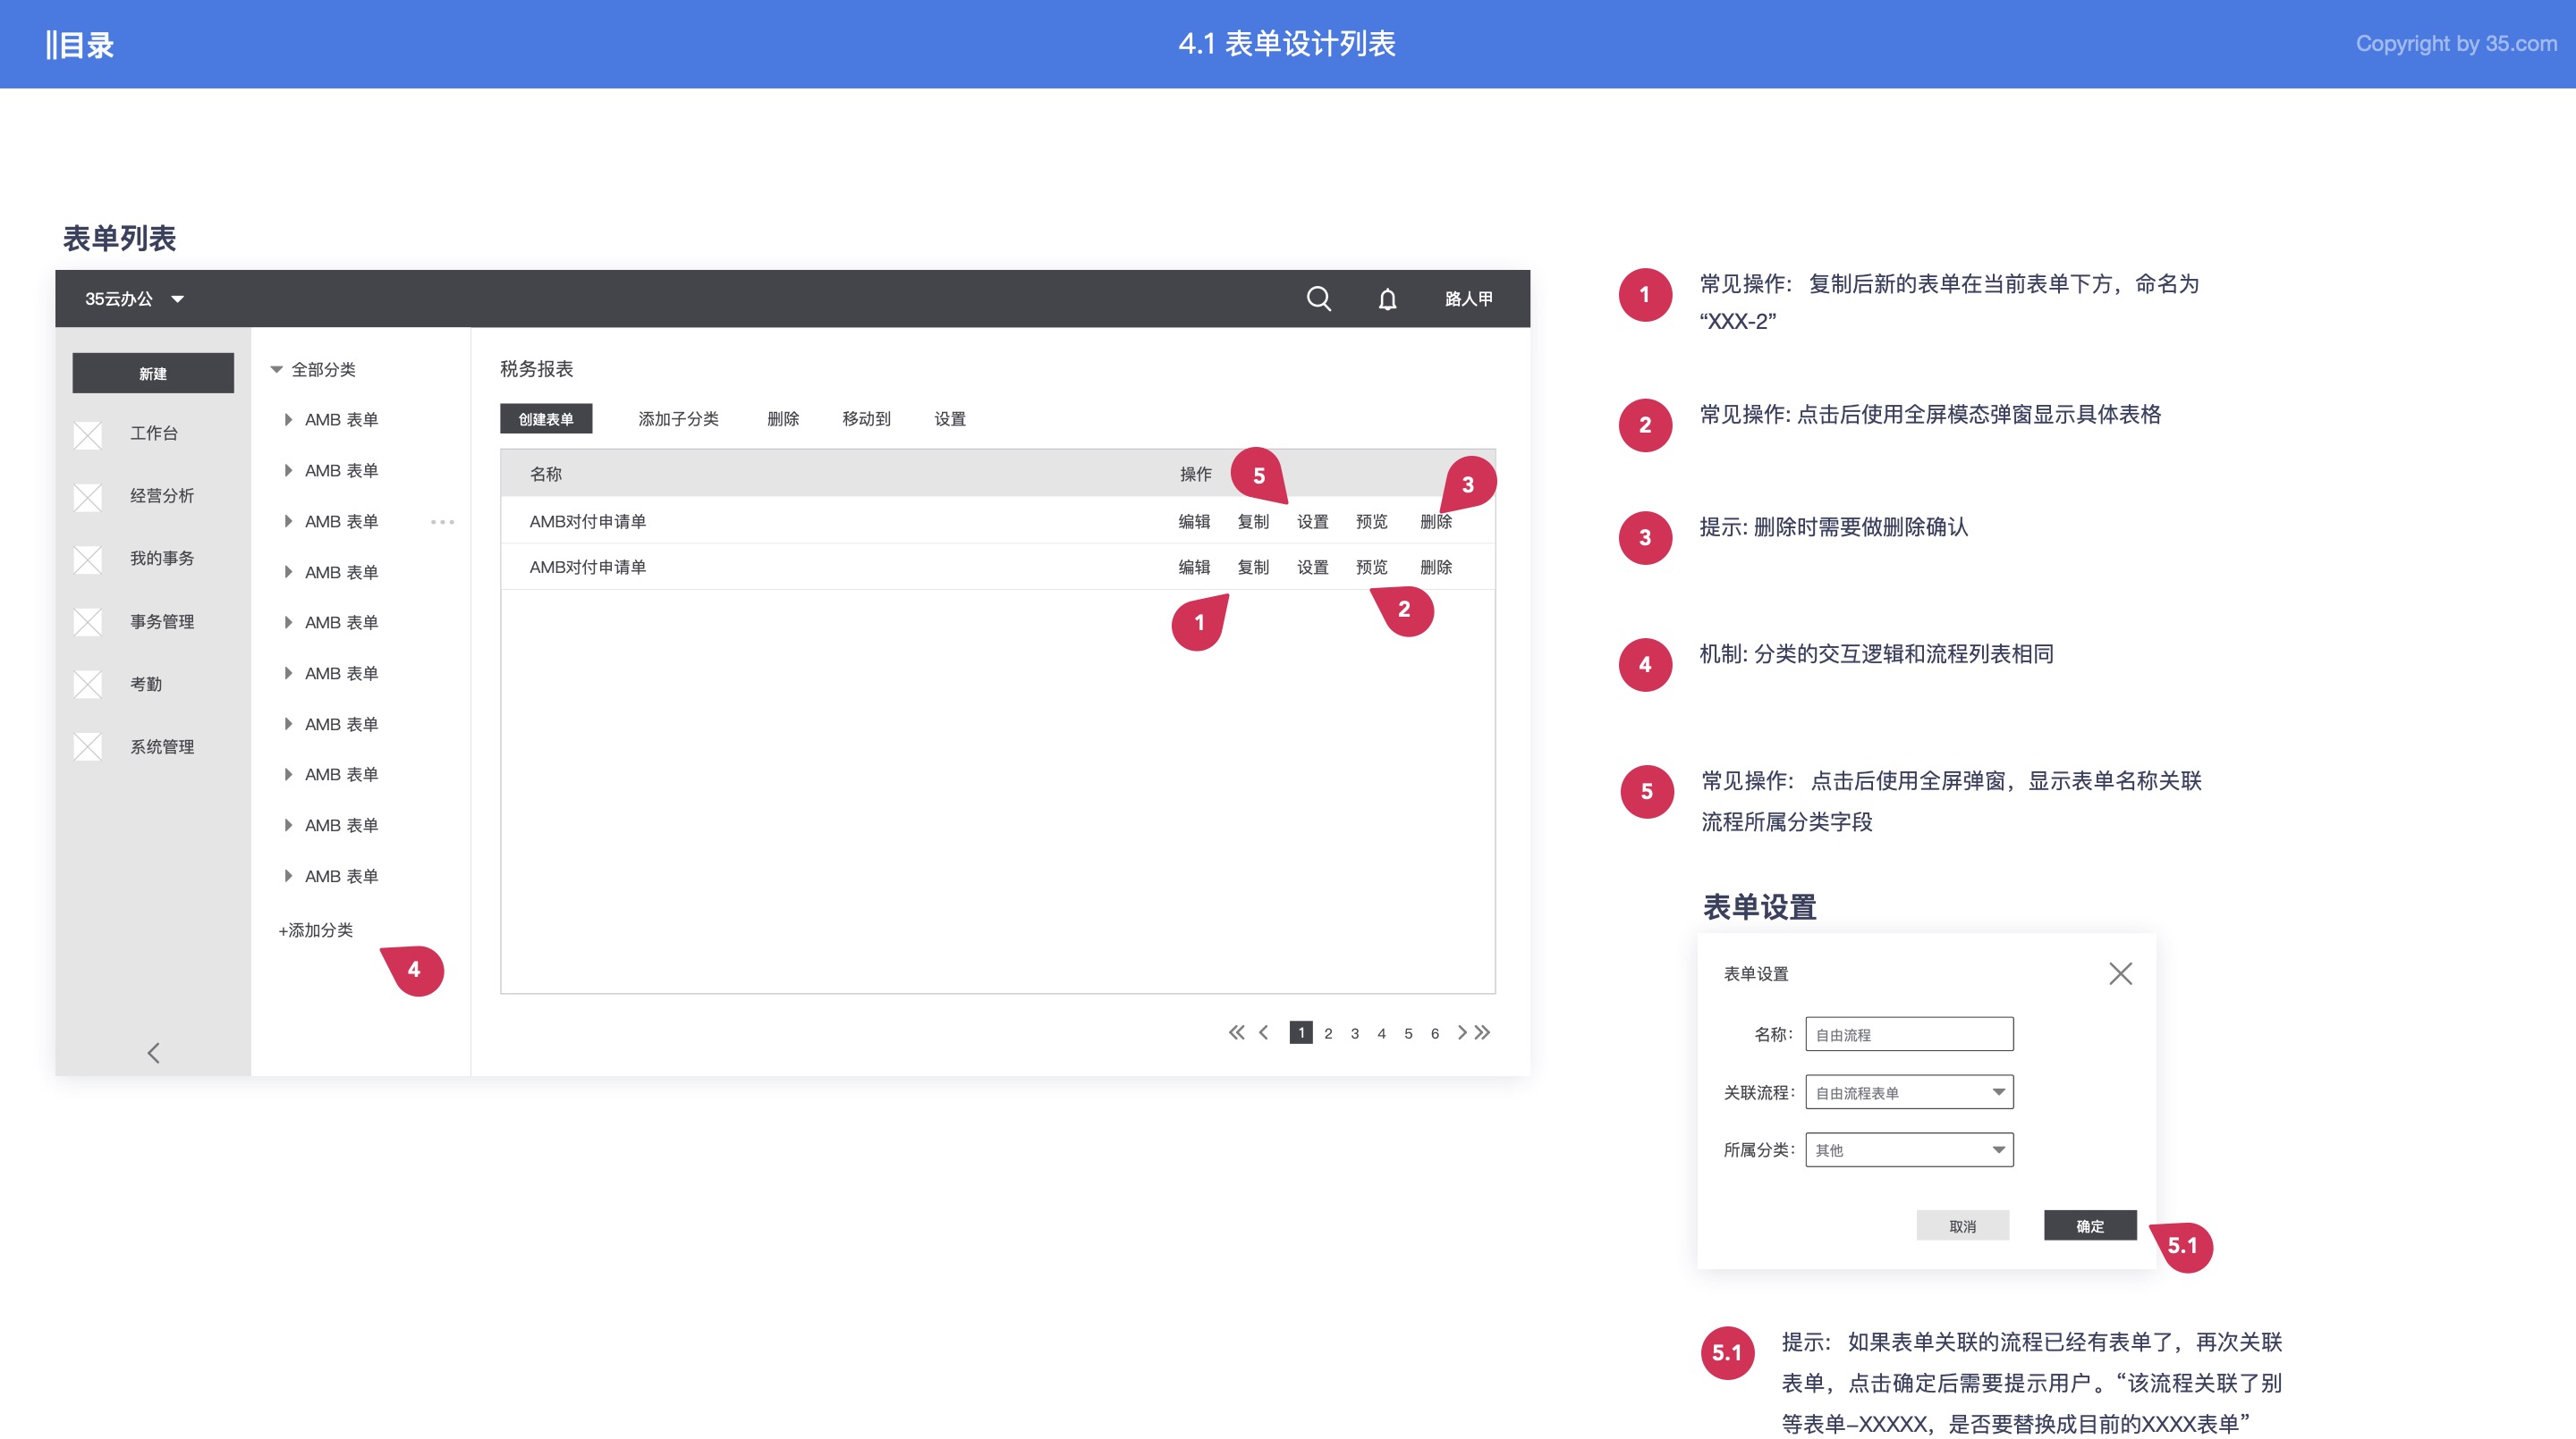
Task: Click 确定 in 表单设置 dialog
Action: point(2090,1226)
